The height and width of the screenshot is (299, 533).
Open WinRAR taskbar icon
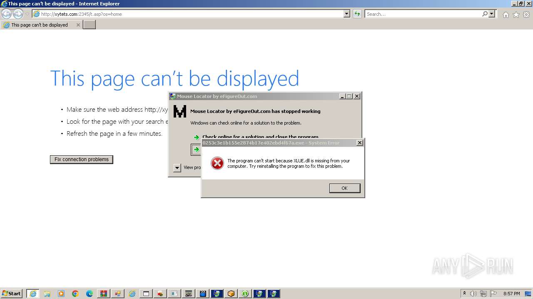pyautogui.click(x=104, y=294)
